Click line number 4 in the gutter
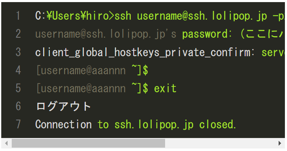This screenshot has width=287, height=151. 18,70
